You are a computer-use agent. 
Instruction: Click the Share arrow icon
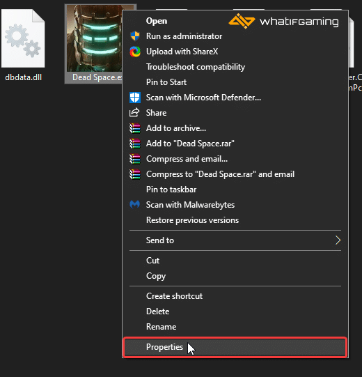point(134,112)
